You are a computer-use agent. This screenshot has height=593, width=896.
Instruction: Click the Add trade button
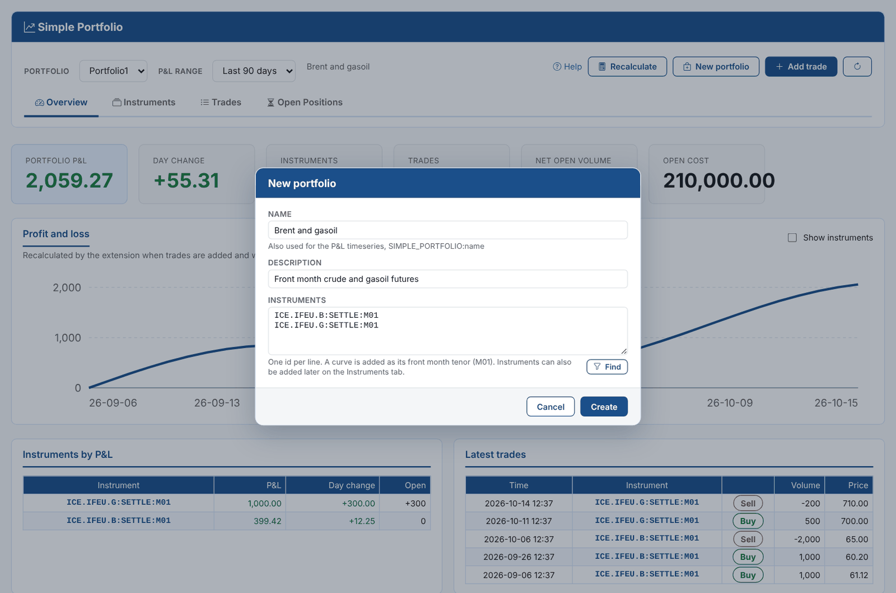point(801,67)
